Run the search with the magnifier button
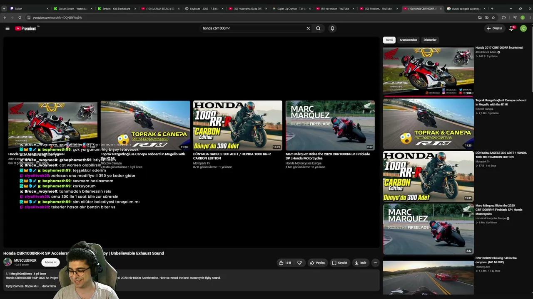533x299 pixels. pyautogui.click(x=318, y=28)
